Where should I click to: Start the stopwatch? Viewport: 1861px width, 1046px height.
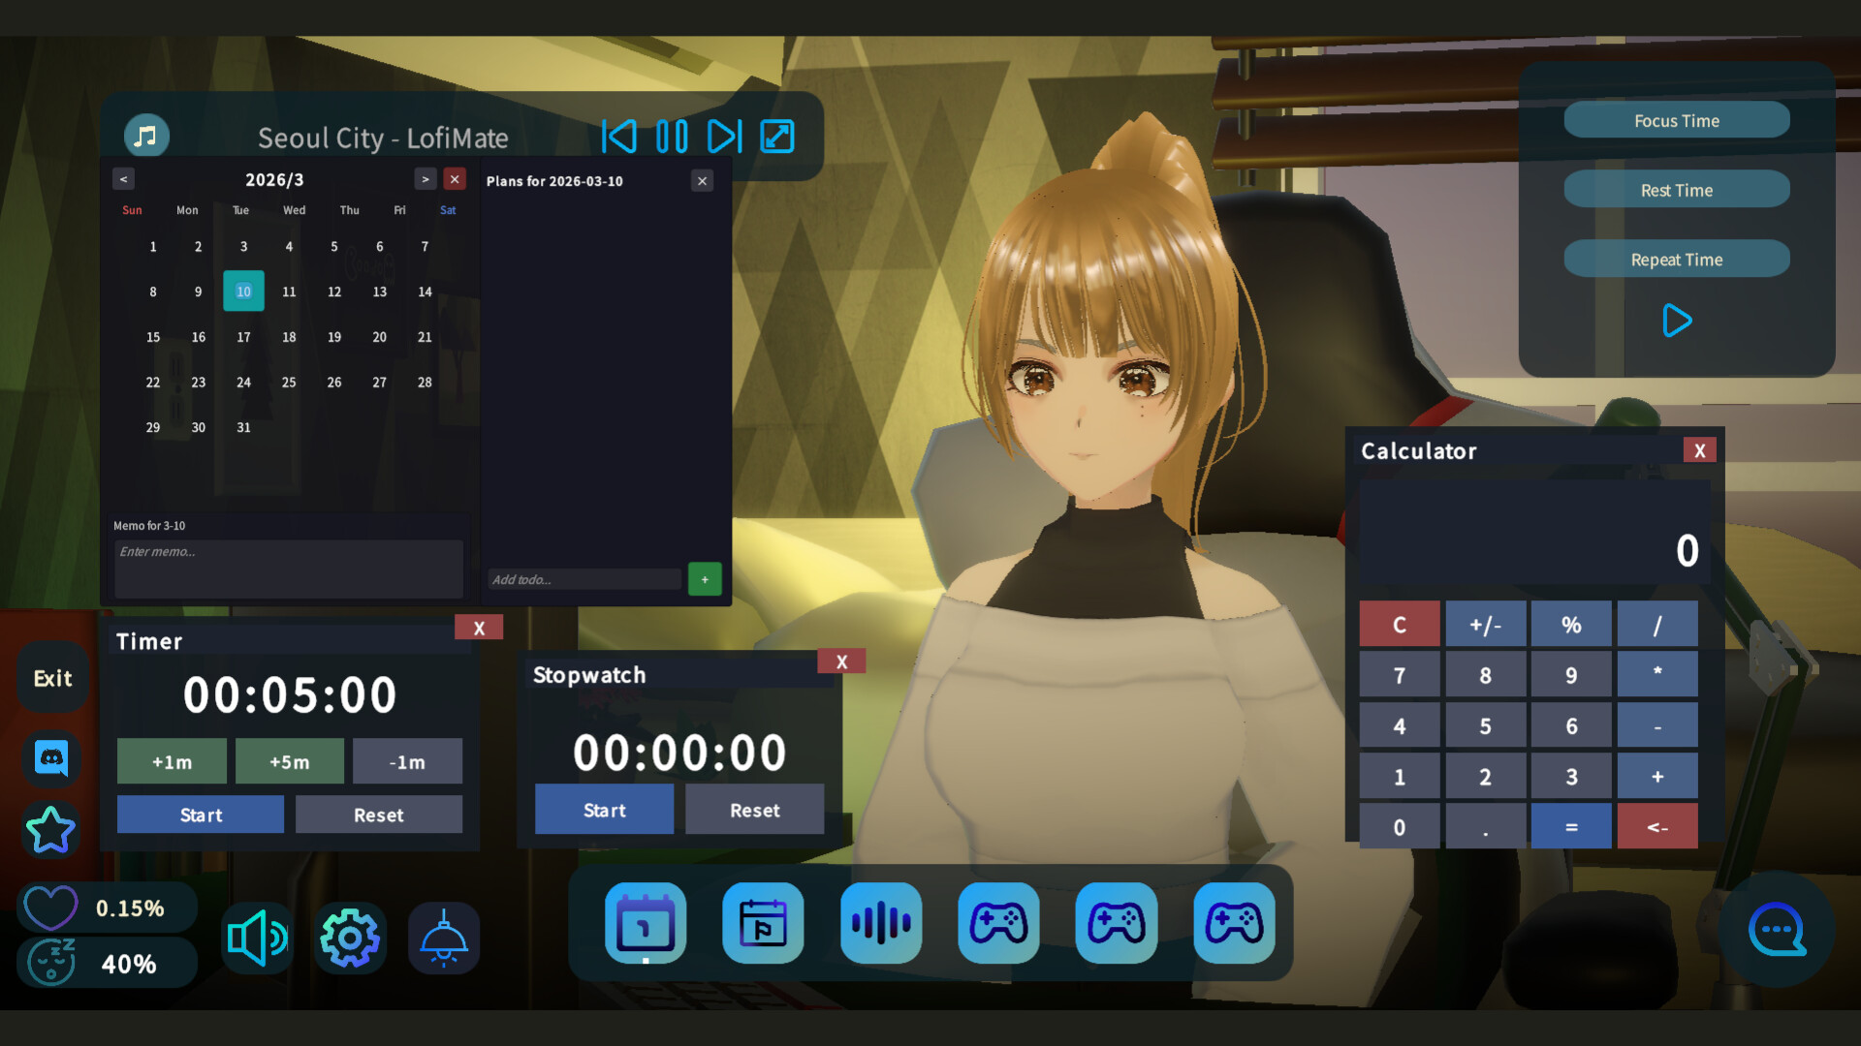click(604, 810)
